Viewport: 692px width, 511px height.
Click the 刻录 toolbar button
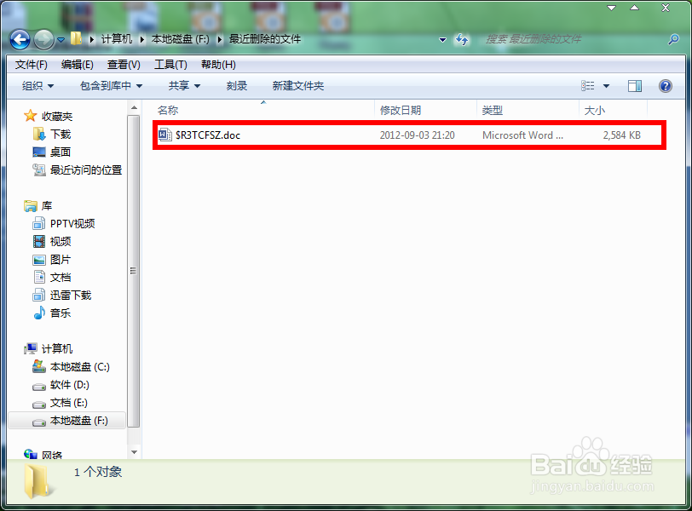pos(237,85)
